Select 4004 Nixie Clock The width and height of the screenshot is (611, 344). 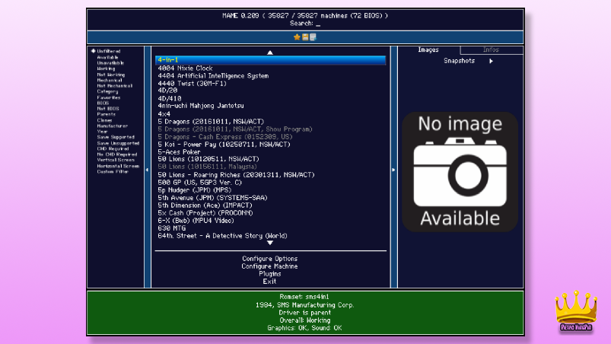coord(185,68)
